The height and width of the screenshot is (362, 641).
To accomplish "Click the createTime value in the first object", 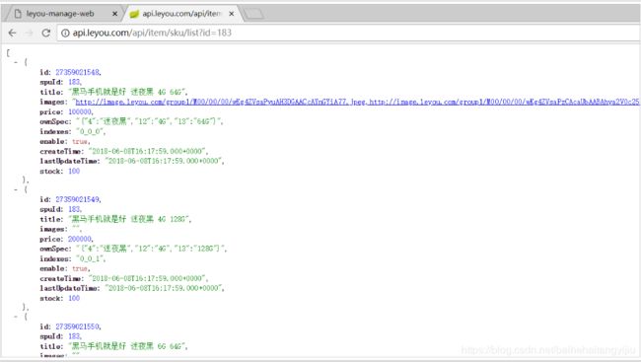I will [148, 151].
